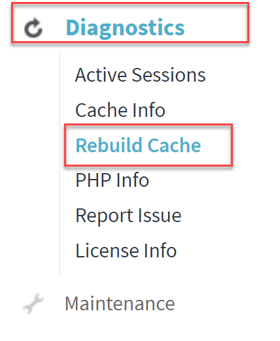The height and width of the screenshot is (341, 280).
Task: Go to the Report Issue page
Action: click(128, 216)
